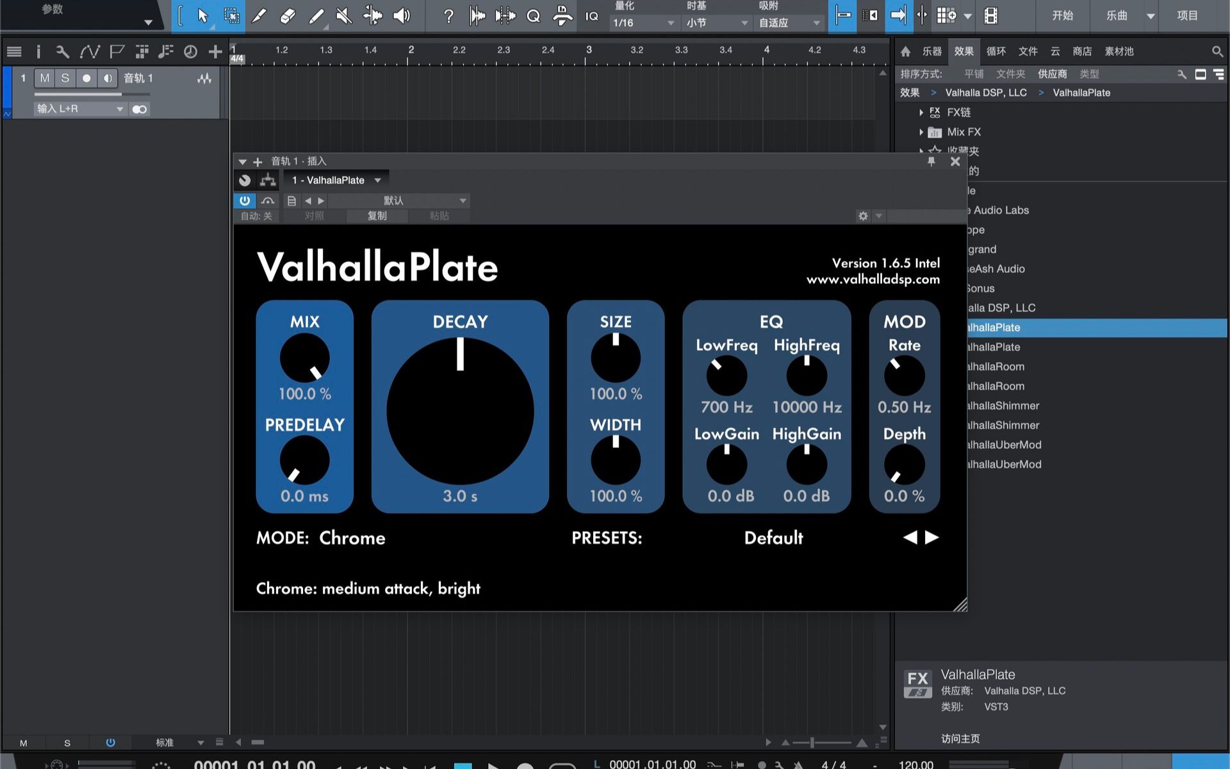Switch to the 循环 browser tab

coord(996,51)
